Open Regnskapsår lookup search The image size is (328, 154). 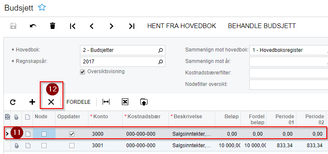160,62
